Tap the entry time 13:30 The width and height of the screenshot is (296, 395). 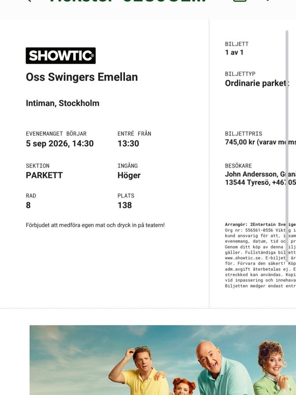[128, 144]
